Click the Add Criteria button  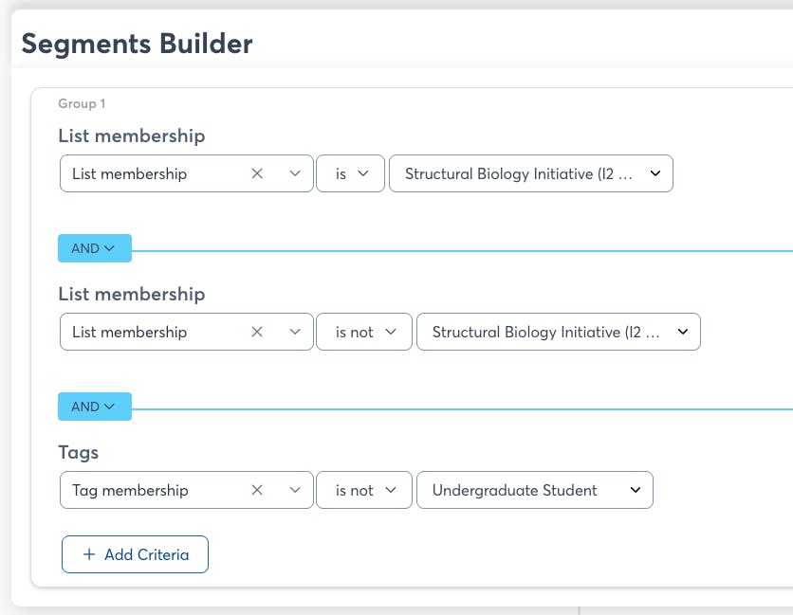tap(135, 555)
